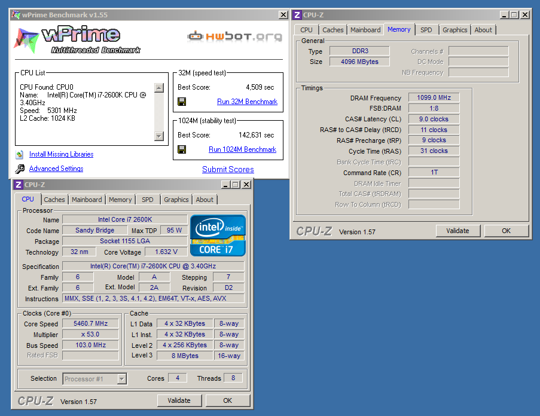Maximize the CPU-Z CPU window
This screenshot has width=540, height=416.
tap(236, 185)
